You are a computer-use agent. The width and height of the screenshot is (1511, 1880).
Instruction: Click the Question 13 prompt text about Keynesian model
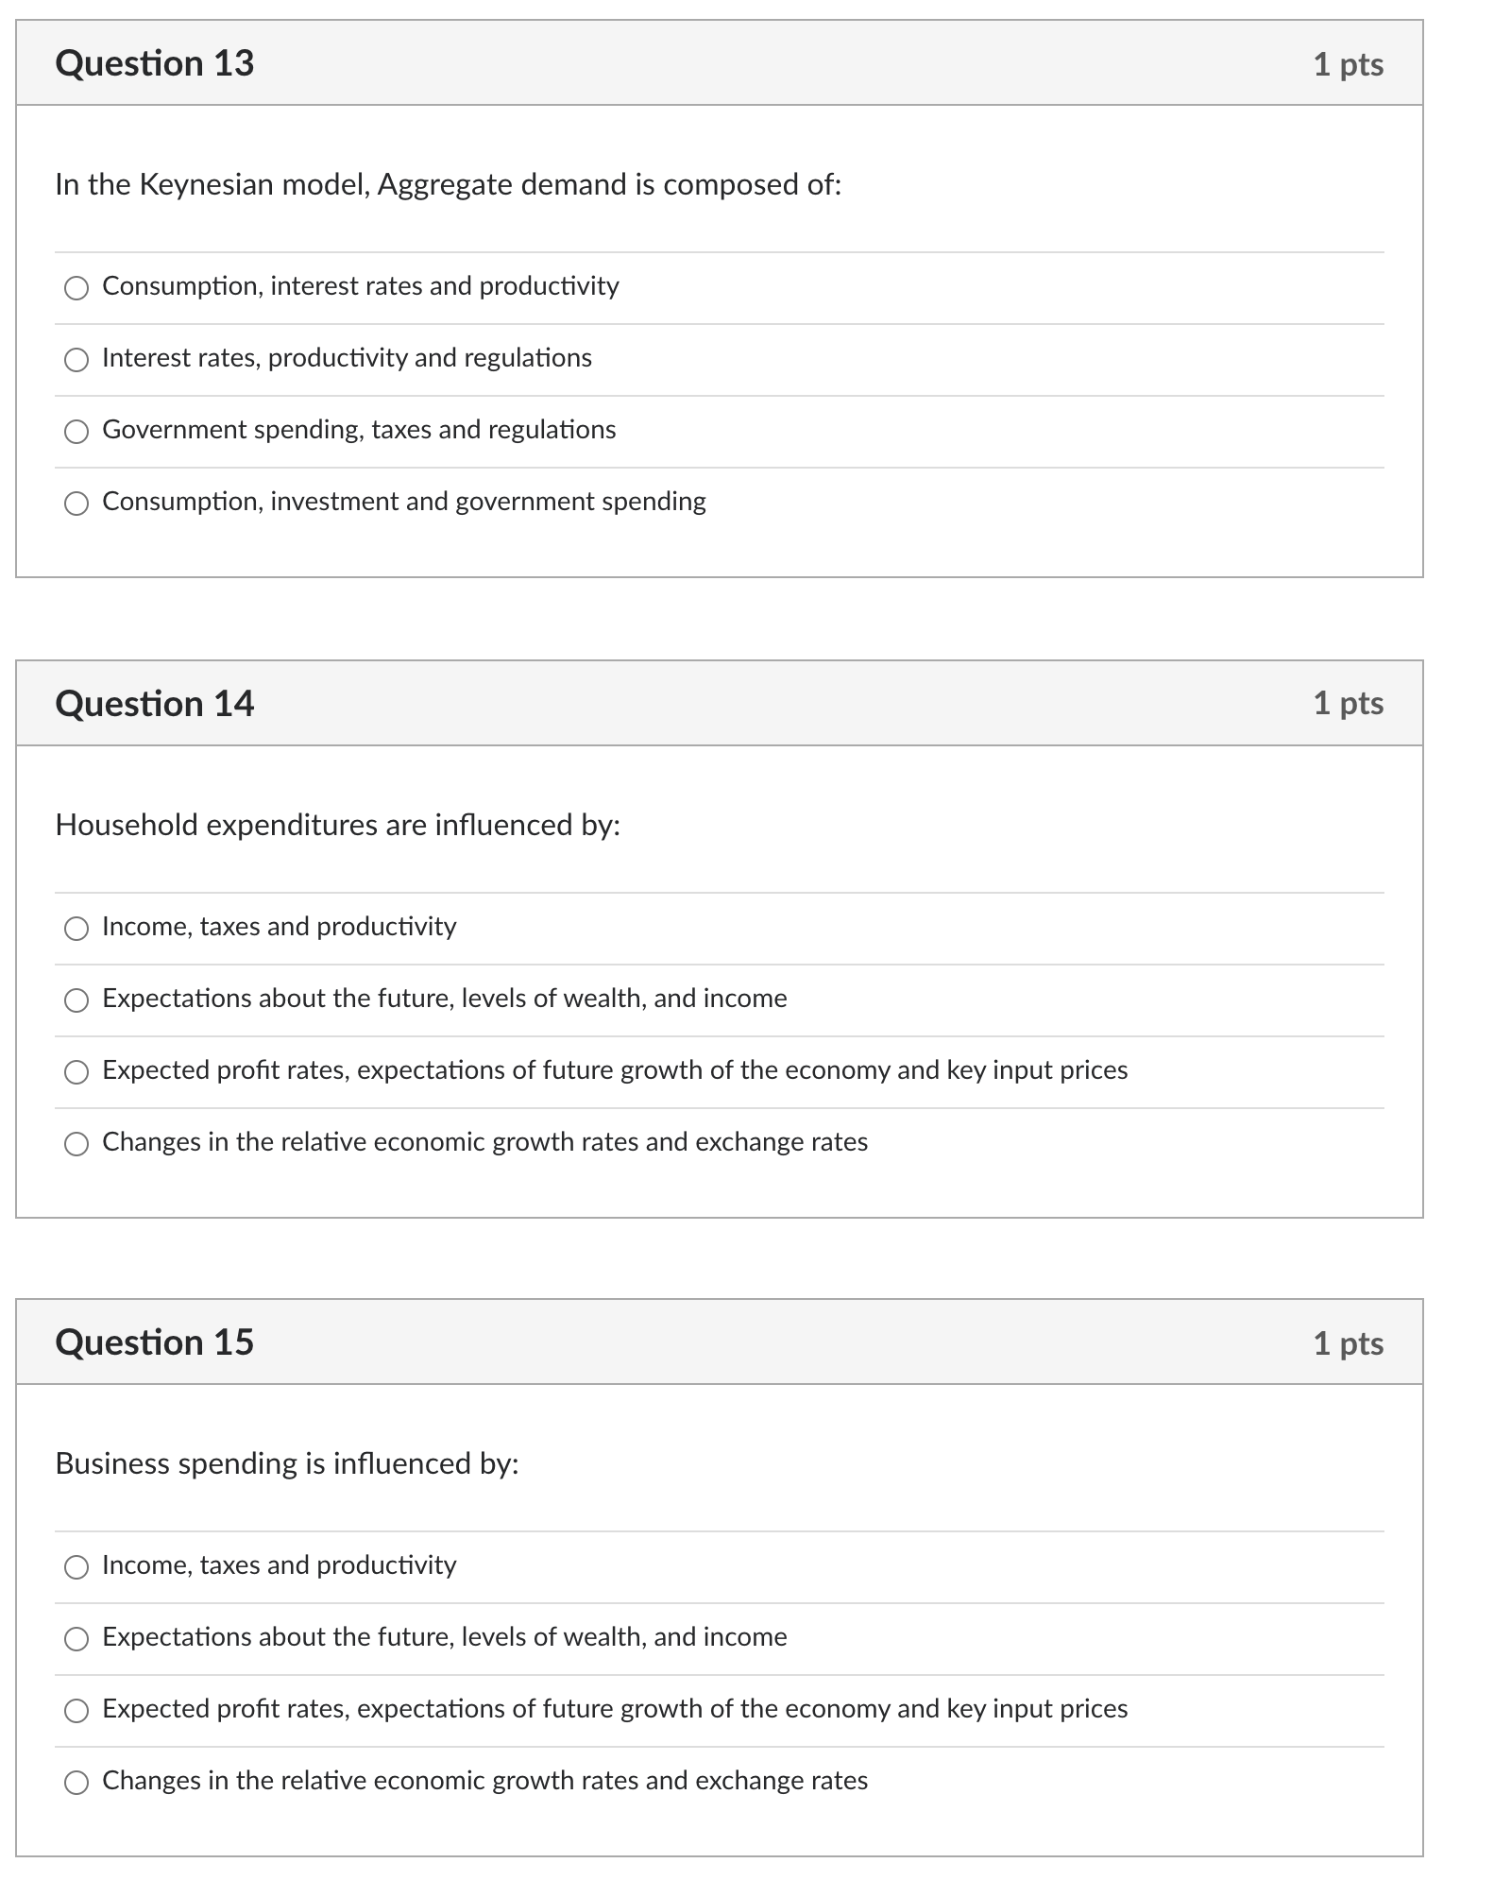(450, 185)
